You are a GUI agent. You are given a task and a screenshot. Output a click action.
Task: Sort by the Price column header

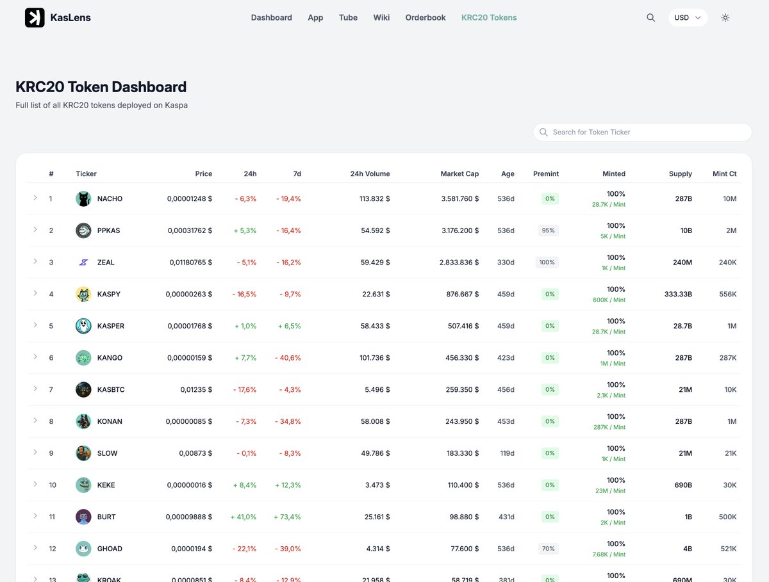204,174
